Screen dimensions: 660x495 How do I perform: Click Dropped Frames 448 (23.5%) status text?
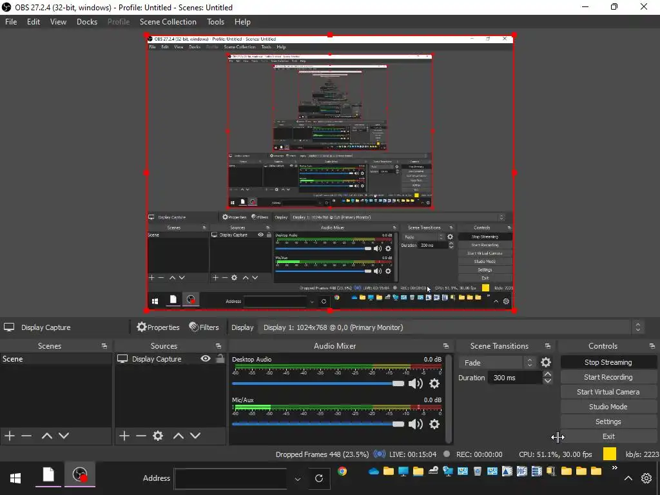322,454
